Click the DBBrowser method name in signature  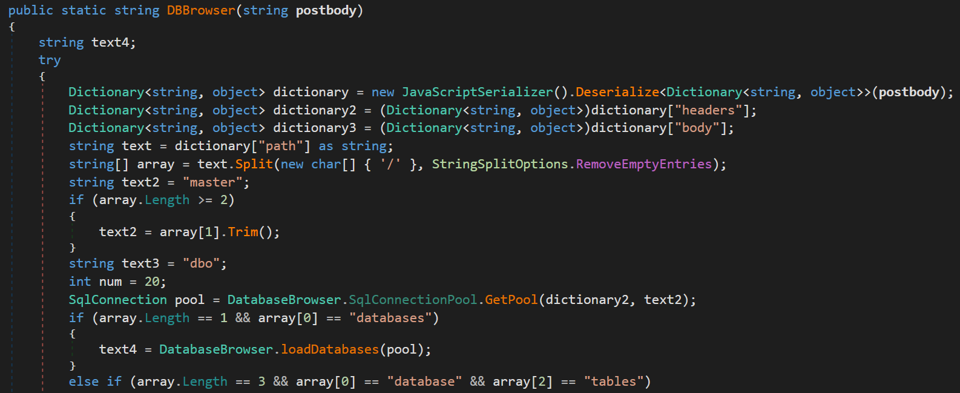point(201,10)
